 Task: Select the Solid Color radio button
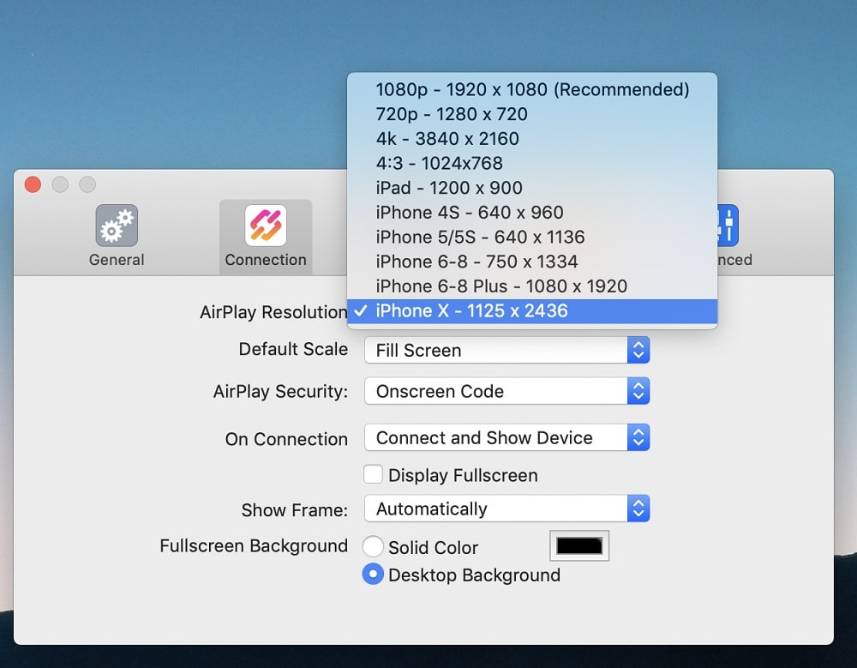tap(373, 547)
